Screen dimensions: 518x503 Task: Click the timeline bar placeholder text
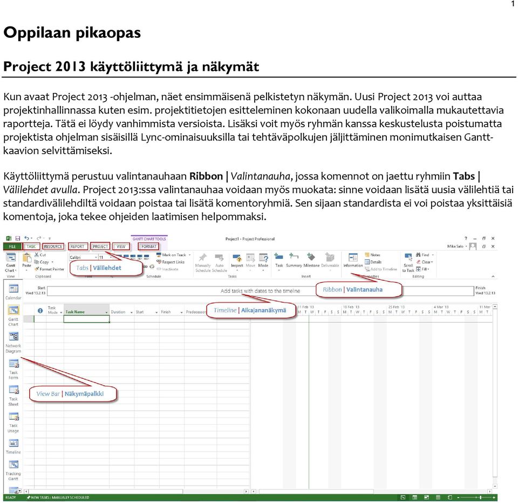point(260,291)
